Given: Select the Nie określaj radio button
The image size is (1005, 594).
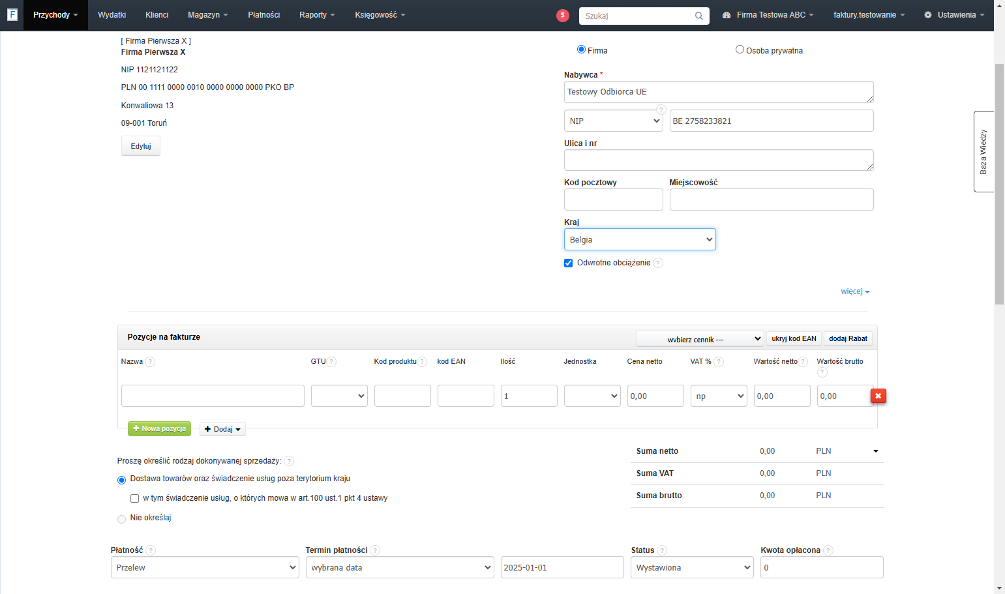Looking at the screenshot, I should click(x=121, y=519).
